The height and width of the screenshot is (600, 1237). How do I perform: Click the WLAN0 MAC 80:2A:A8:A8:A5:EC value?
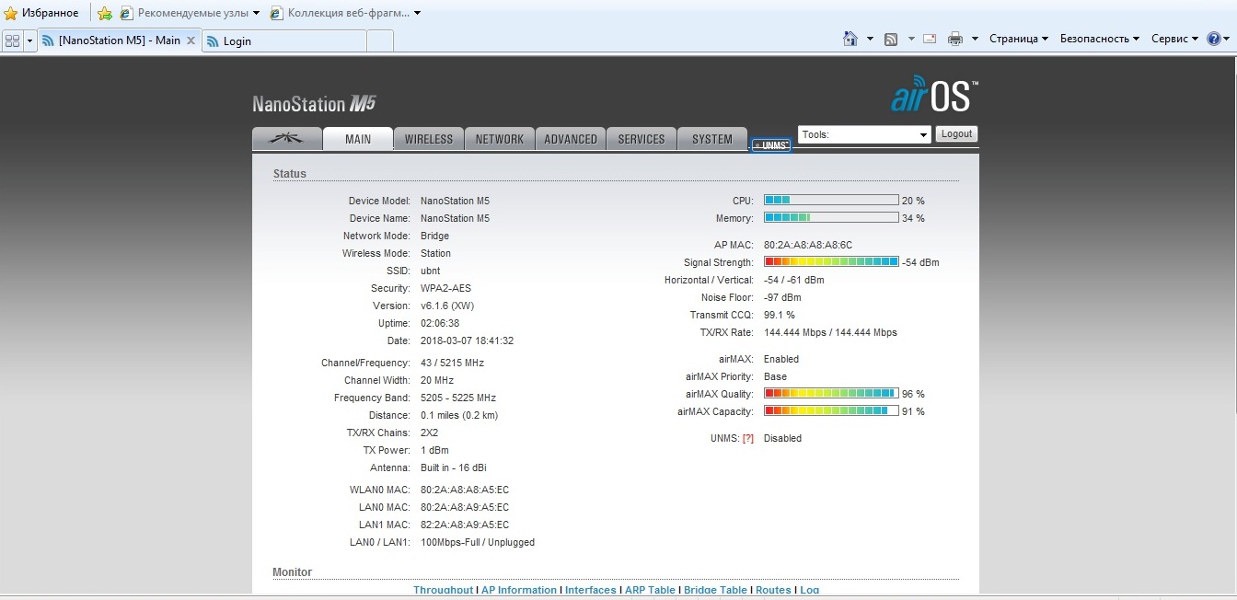pyautogui.click(x=465, y=490)
